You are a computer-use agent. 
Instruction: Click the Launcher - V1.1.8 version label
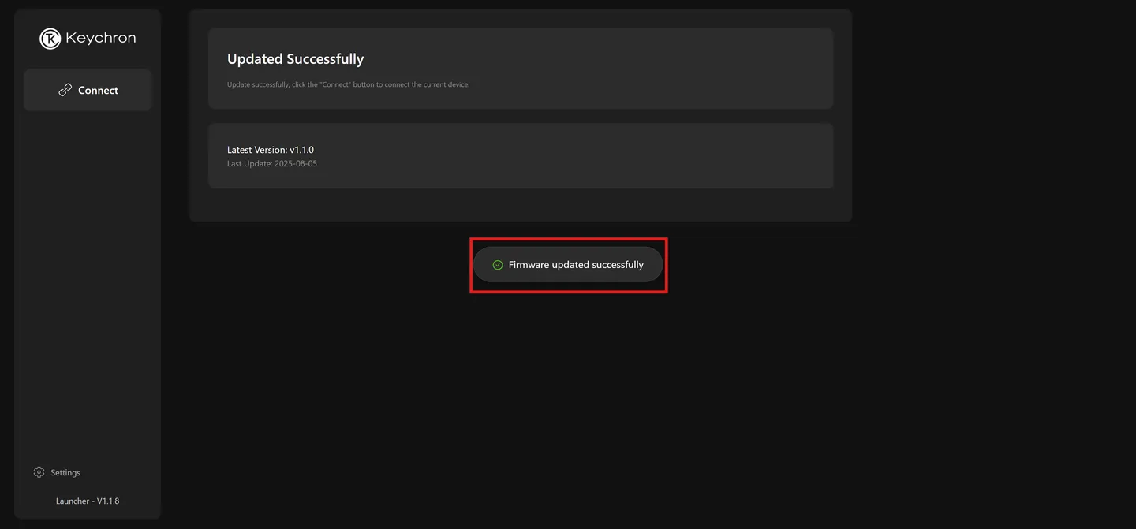point(88,501)
